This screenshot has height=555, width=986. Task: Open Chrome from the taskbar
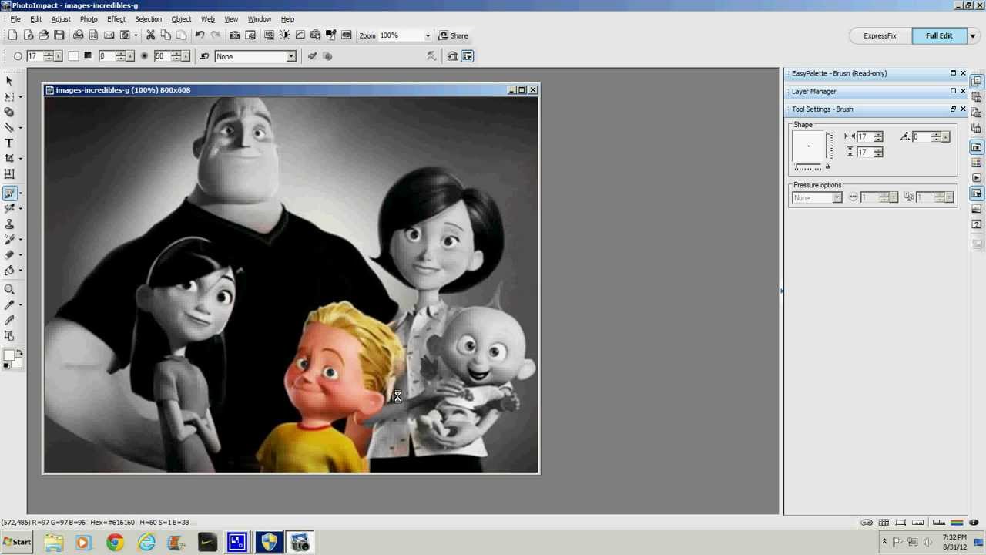pos(115,543)
